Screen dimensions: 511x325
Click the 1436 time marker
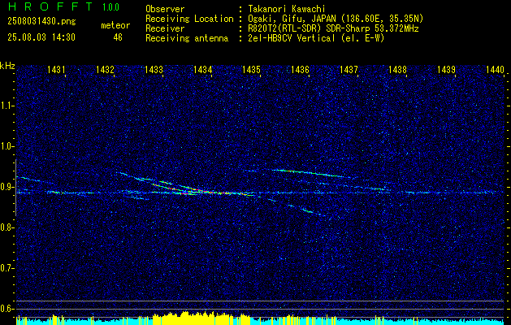[300, 69]
